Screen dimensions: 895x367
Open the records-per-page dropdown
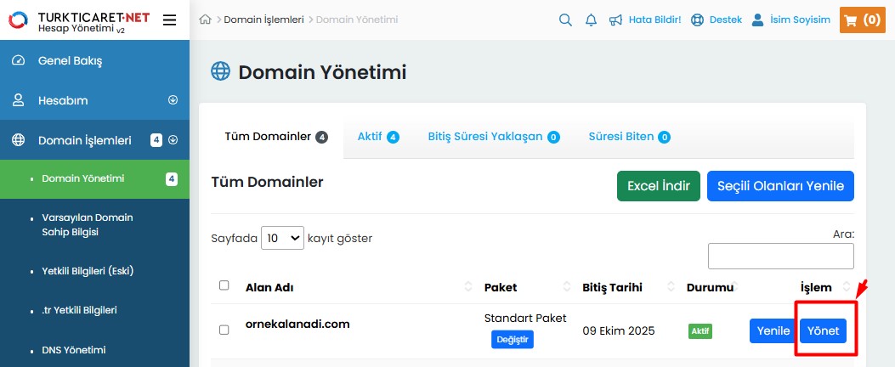click(282, 238)
